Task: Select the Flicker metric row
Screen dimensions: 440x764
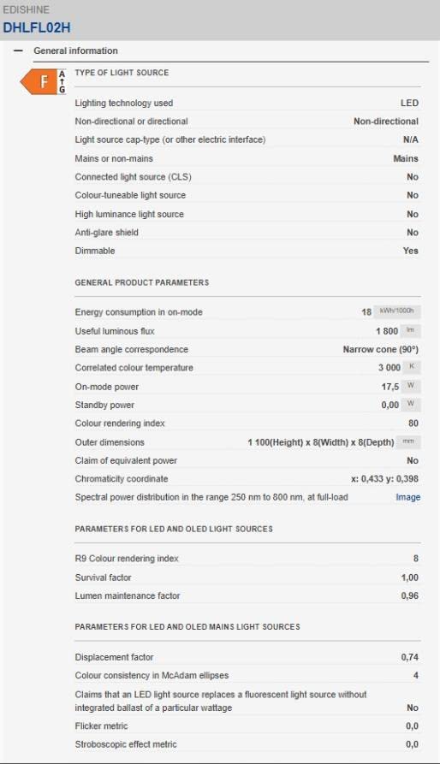Action: (x=247, y=726)
